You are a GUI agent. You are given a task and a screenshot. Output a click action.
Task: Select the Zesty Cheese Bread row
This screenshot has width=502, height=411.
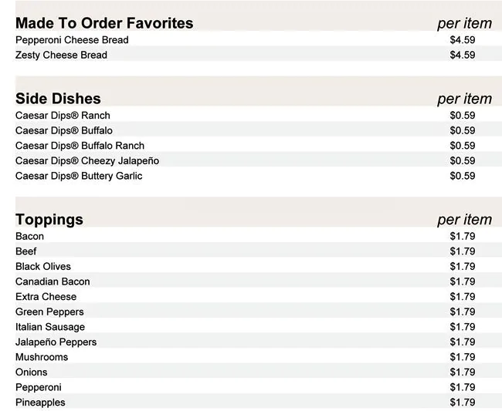point(259,55)
